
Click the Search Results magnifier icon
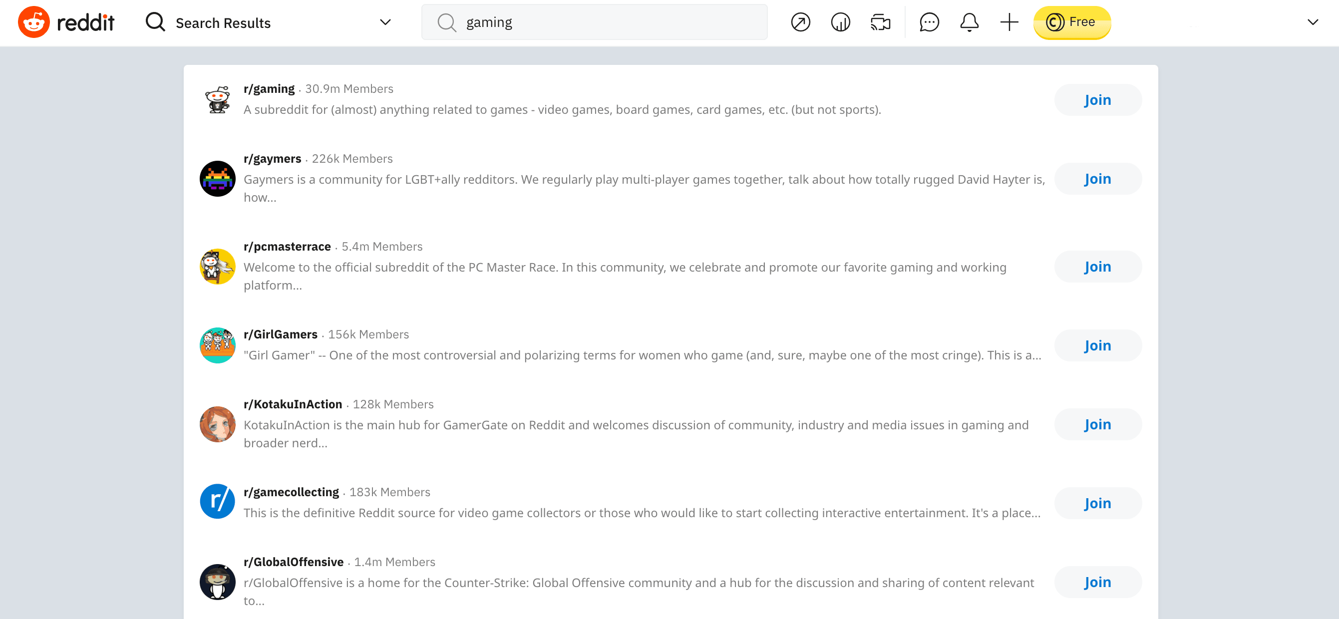point(155,22)
